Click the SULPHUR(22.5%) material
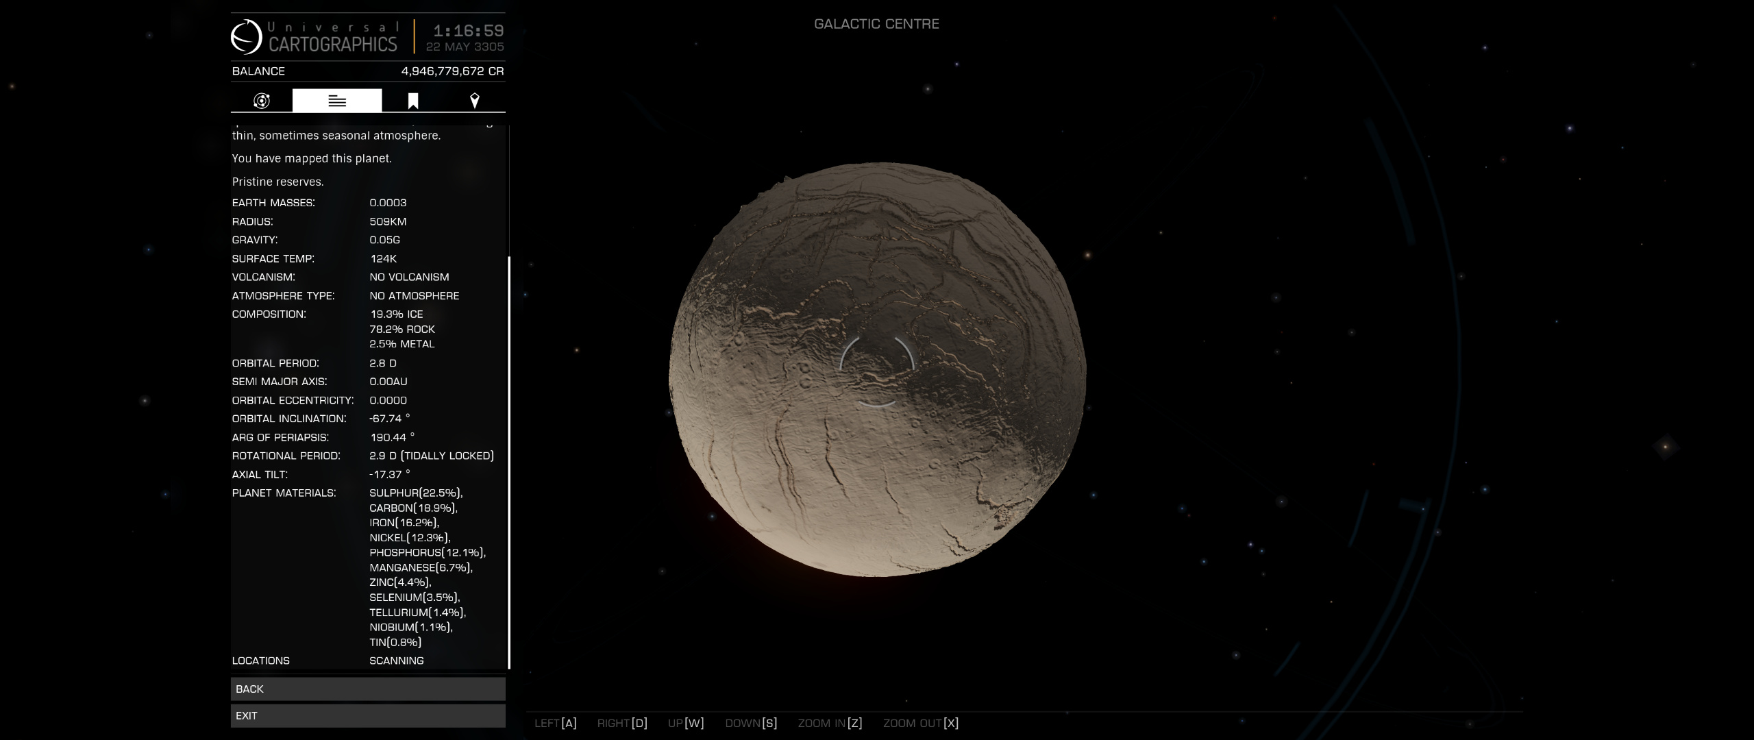The width and height of the screenshot is (1754, 740). coord(416,493)
